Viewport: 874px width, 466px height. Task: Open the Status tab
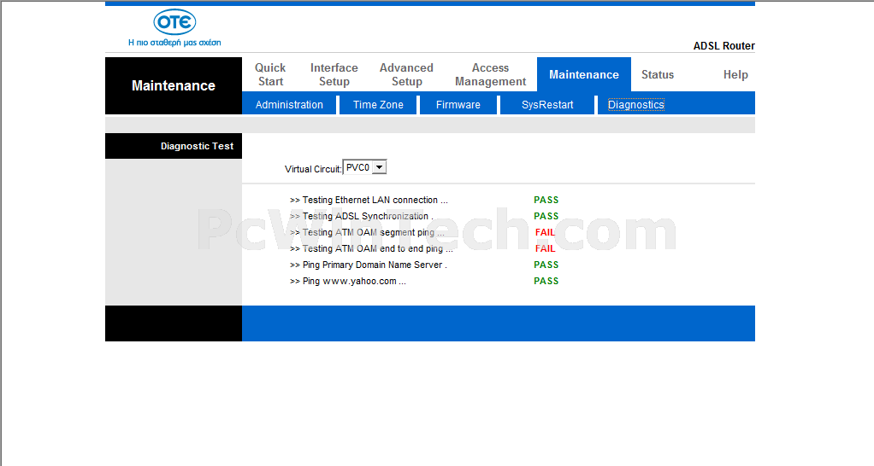point(658,74)
